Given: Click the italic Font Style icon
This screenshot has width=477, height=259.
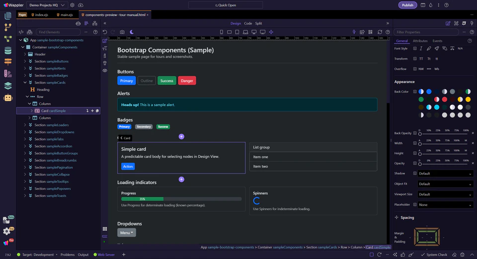Looking at the screenshot, I should coord(421,48).
